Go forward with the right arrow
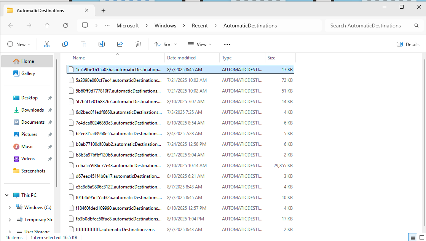Viewport: 426px width, 241px height. [x=29, y=26]
